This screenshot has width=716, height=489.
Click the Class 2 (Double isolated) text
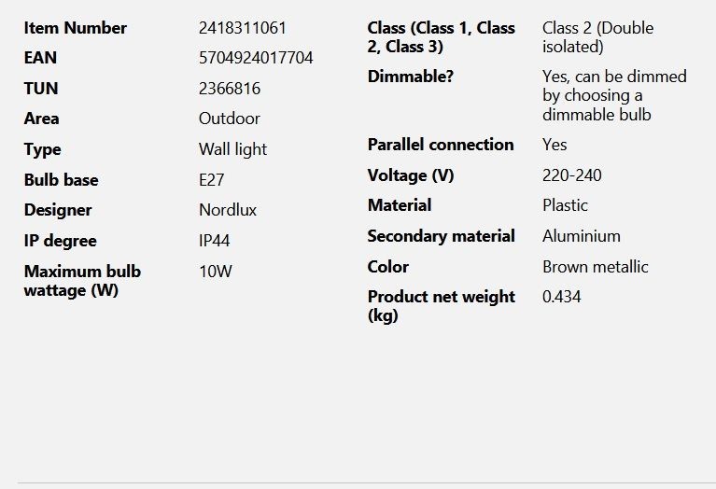597,37
